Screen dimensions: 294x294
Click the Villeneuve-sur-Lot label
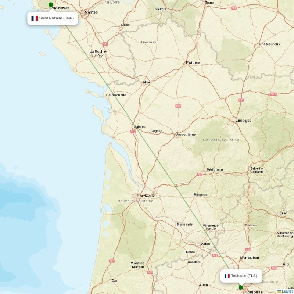211,227
